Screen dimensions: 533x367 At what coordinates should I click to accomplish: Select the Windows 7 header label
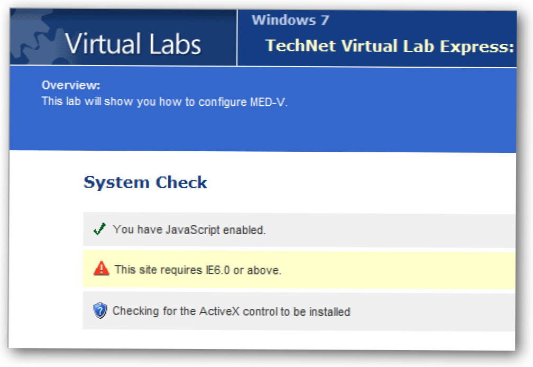(x=290, y=21)
